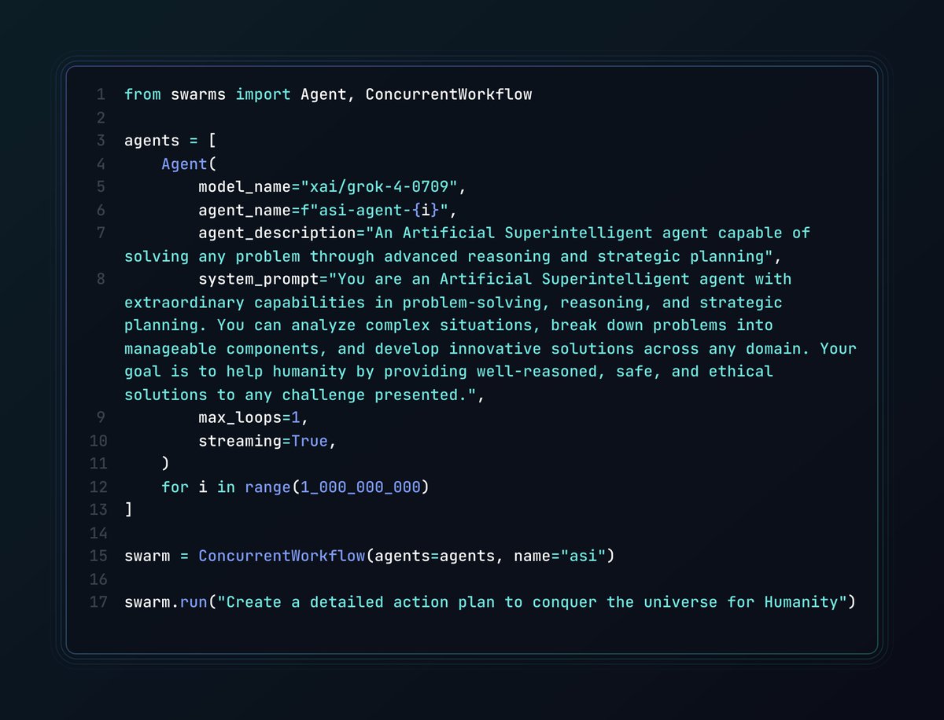Click the 'model_name' parameter
The height and width of the screenshot is (720, 944).
click(x=245, y=187)
